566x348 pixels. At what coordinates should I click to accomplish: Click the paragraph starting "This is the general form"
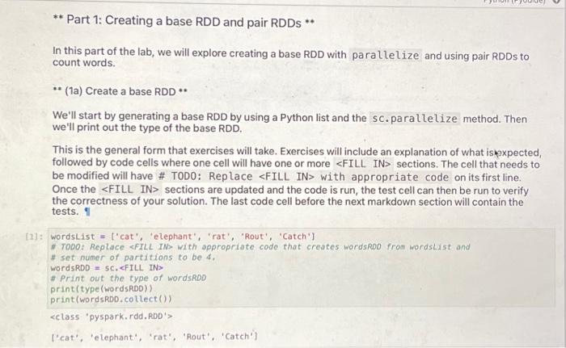click(x=297, y=182)
